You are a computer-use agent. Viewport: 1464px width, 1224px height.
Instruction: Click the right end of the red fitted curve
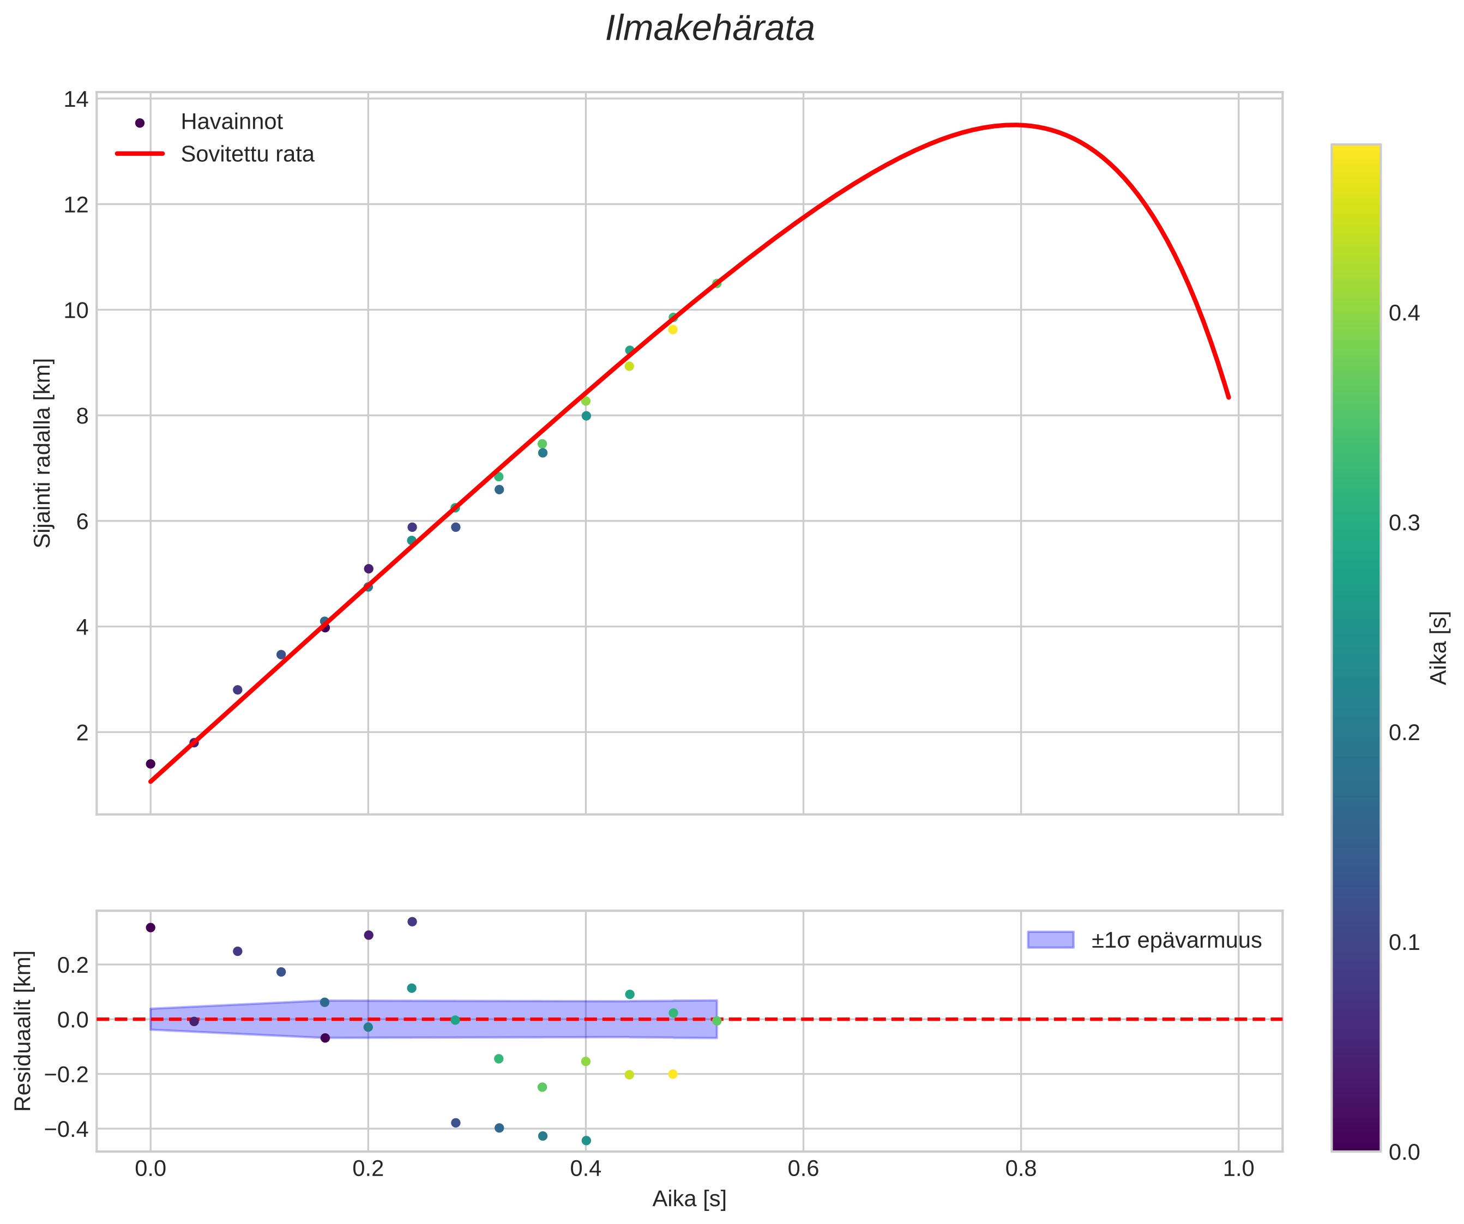[1228, 397]
